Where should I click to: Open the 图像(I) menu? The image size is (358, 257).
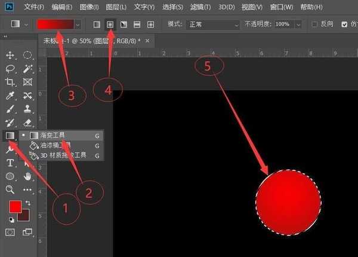[89, 7]
